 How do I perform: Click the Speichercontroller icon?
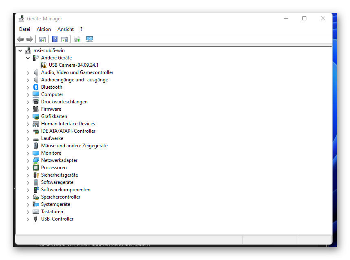[x=36, y=197]
